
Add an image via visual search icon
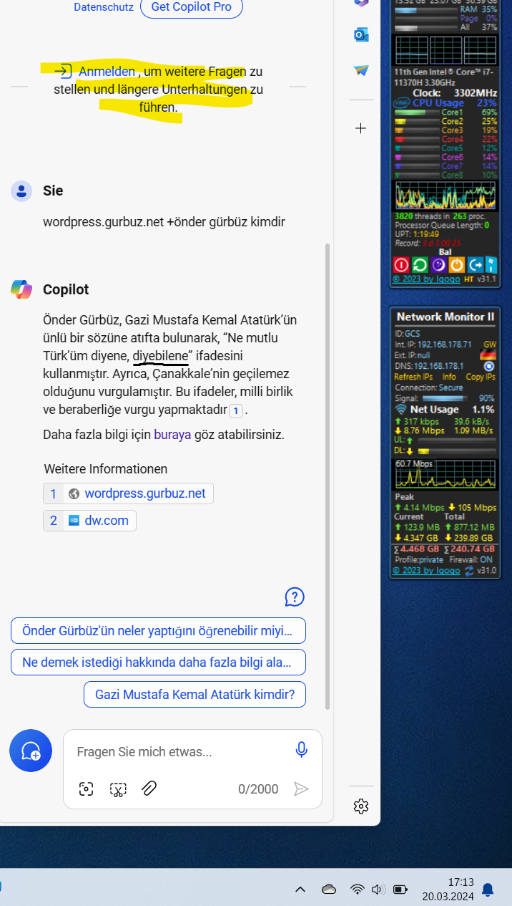coord(86,789)
